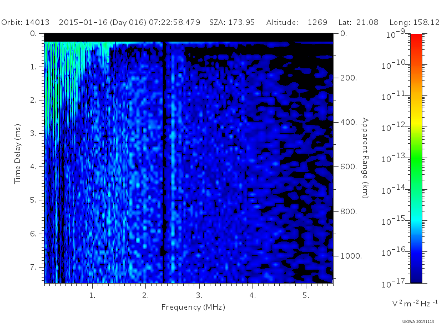444x333 pixels.
Task: Click the red top of the colorbar
Action: [416, 38]
